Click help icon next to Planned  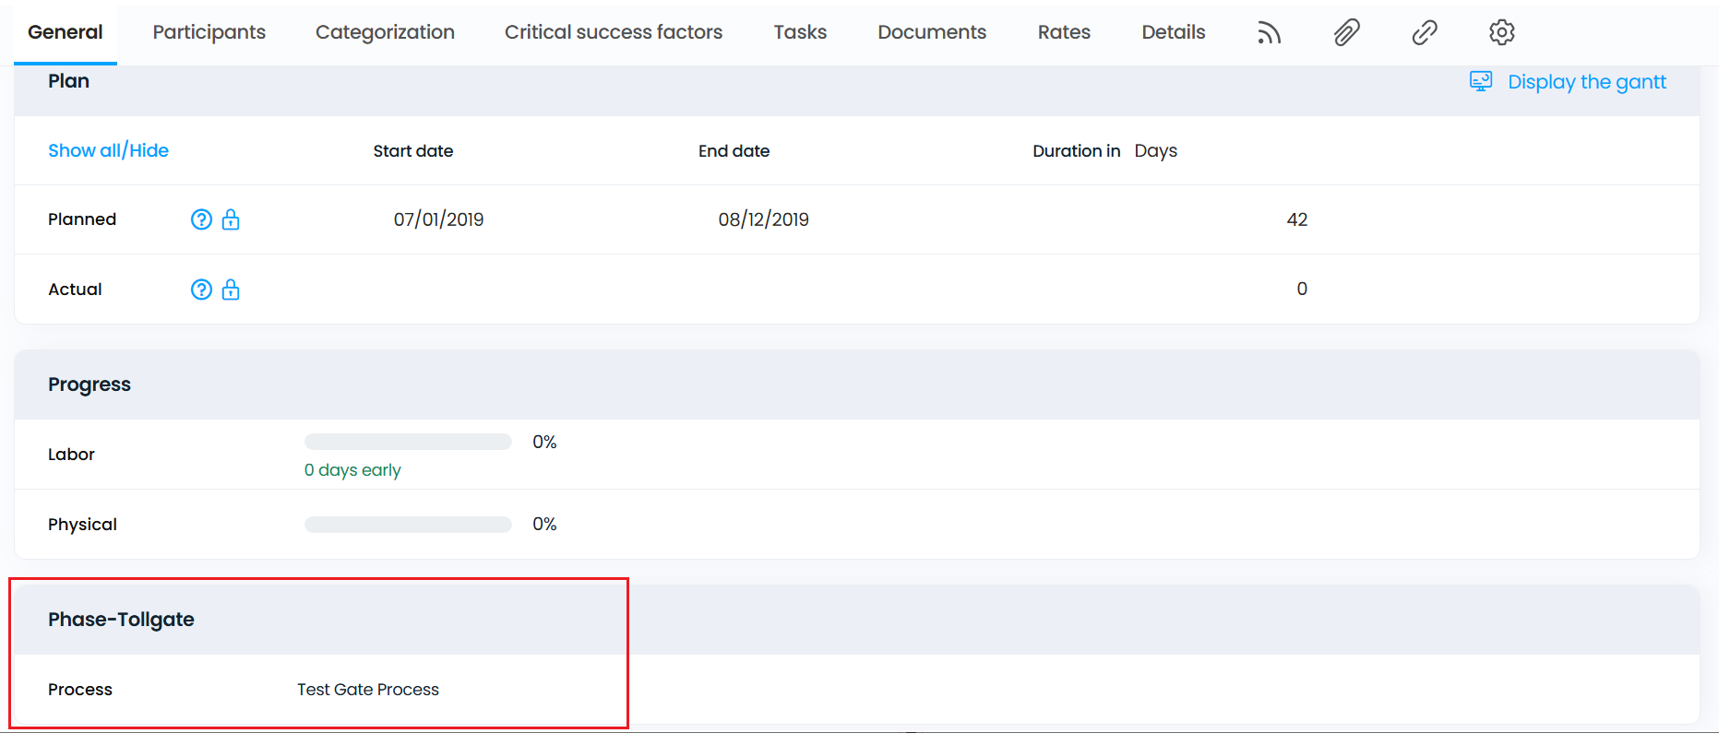click(201, 219)
